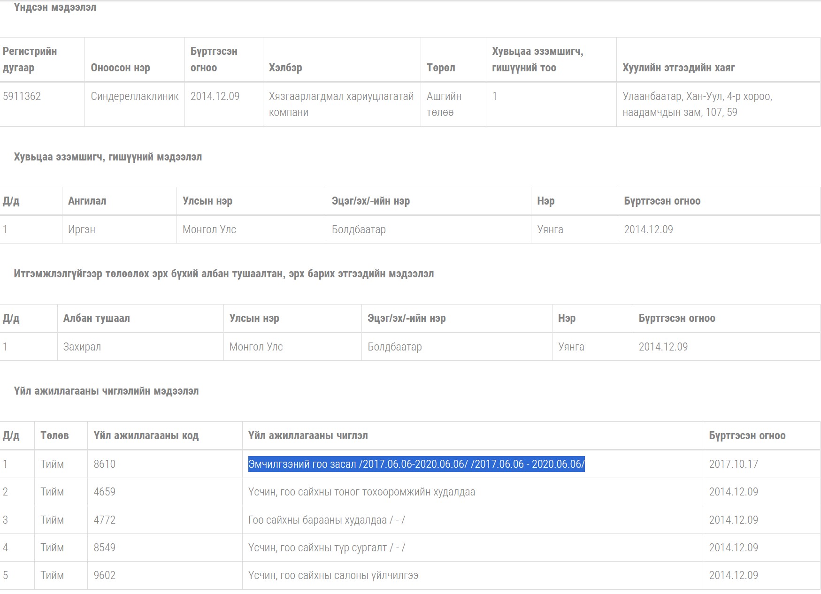Click Үйл ажиллагааны чиглэлийн мэдээлэл heading

(106, 391)
